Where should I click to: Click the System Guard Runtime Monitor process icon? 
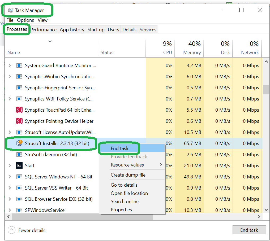tap(19, 65)
